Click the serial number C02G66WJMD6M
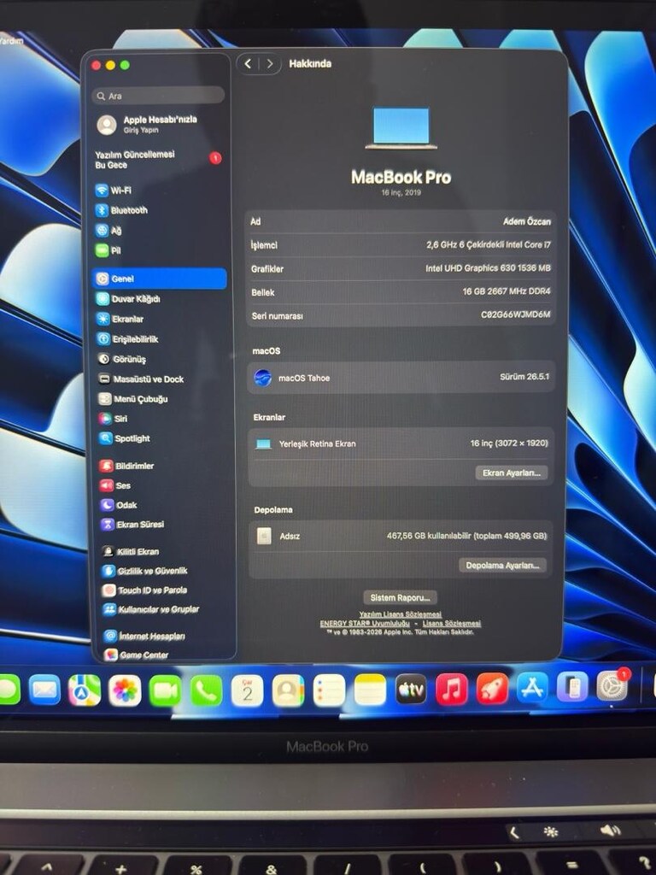This screenshot has width=656, height=875. click(x=515, y=314)
